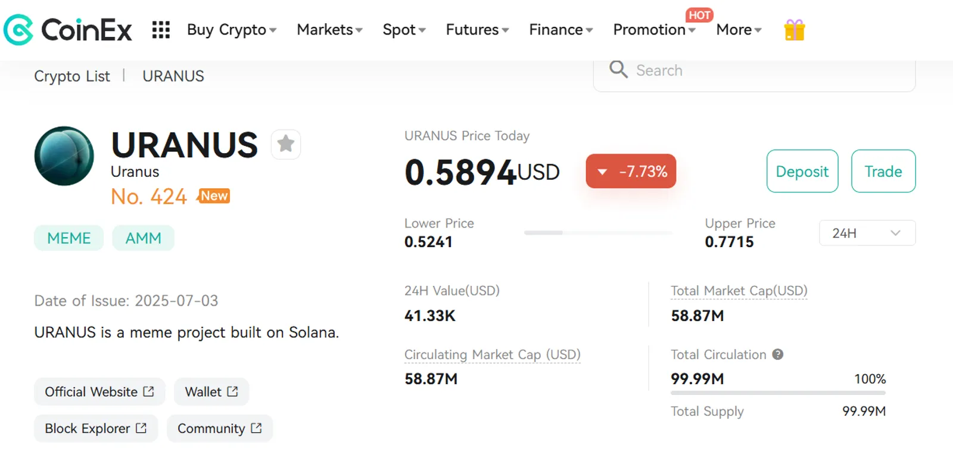This screenshot has width=953, height=458.
Task: Click the Total Circulation progress bar
Action: click(x=778, y=392)
